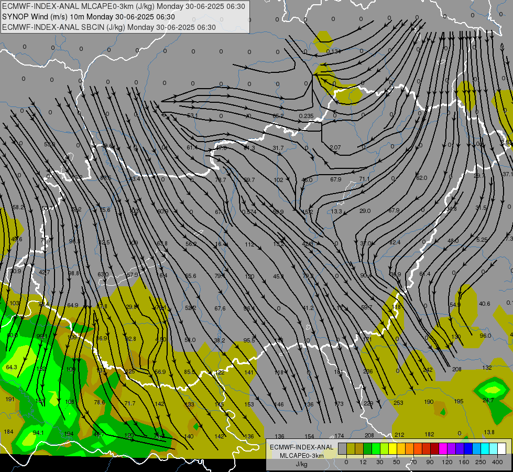Click the map value '195'

click(459, 401)
